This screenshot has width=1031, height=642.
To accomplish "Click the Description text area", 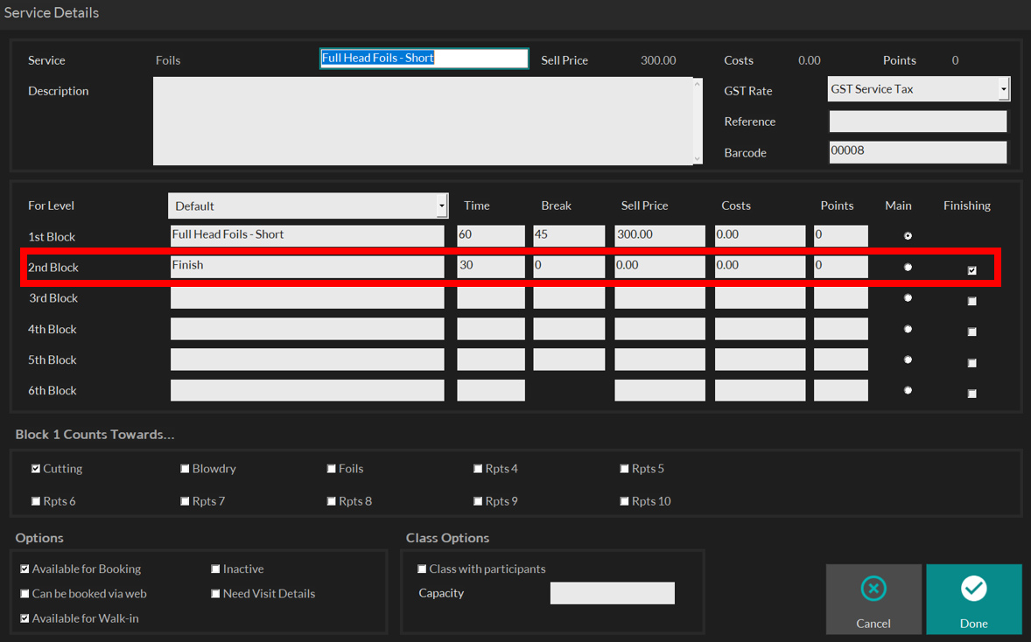I will click(424, 121).
